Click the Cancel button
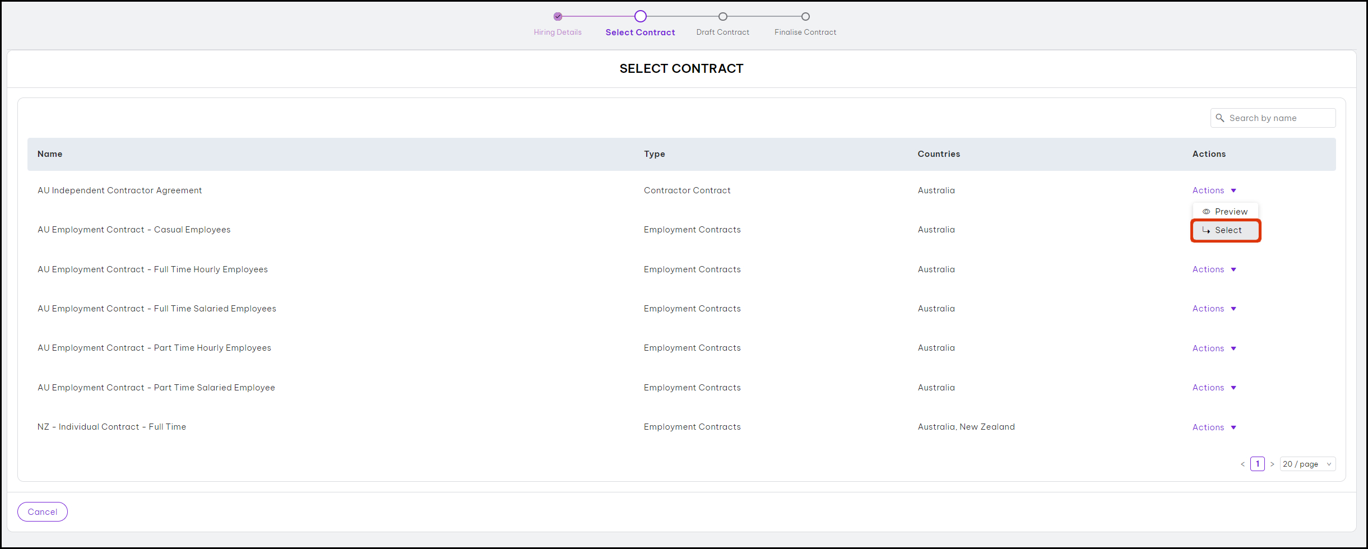The image size is (1368, 549). tap(42, 511)
